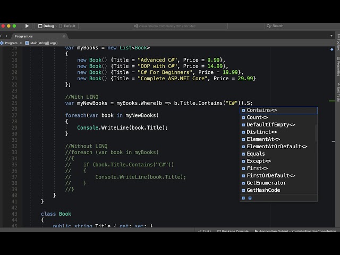340x255 pixels.
Task: Click the green change marker in scrollbar overview
Action: pyautogui.click(x=331, y=101)
